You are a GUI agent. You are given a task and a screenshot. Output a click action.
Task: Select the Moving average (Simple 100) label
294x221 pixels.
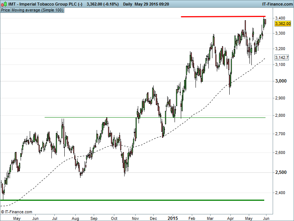(37, 10)
